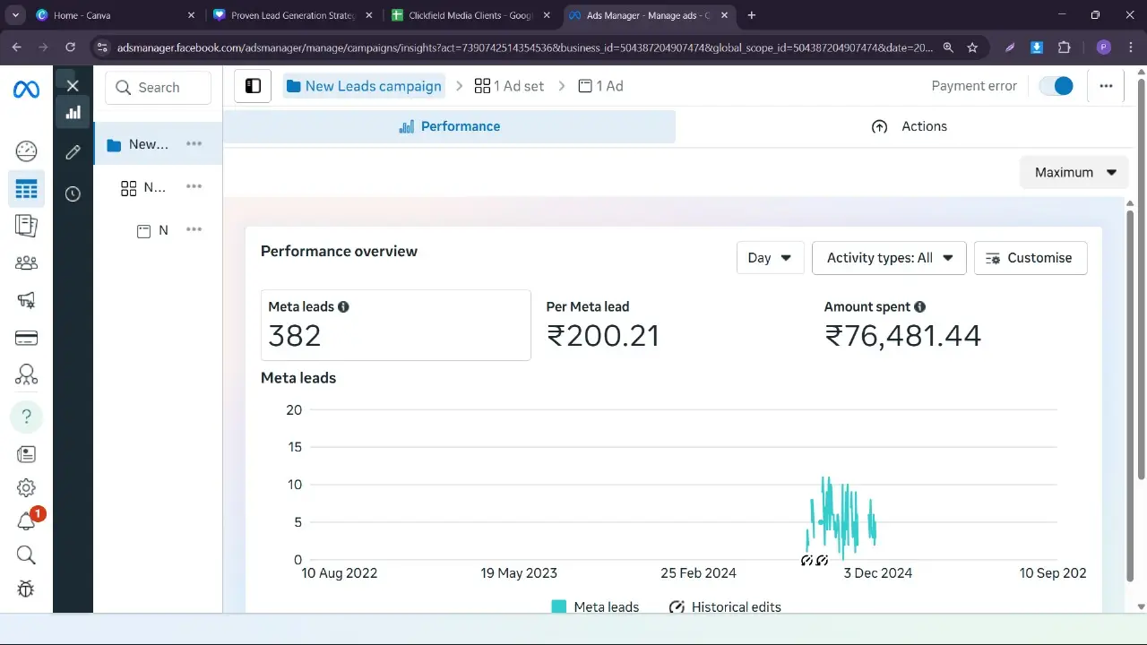Viewport: 1147px width, 645px height.
Task: Open the Audiences people icon
Action: coord(26,262)
